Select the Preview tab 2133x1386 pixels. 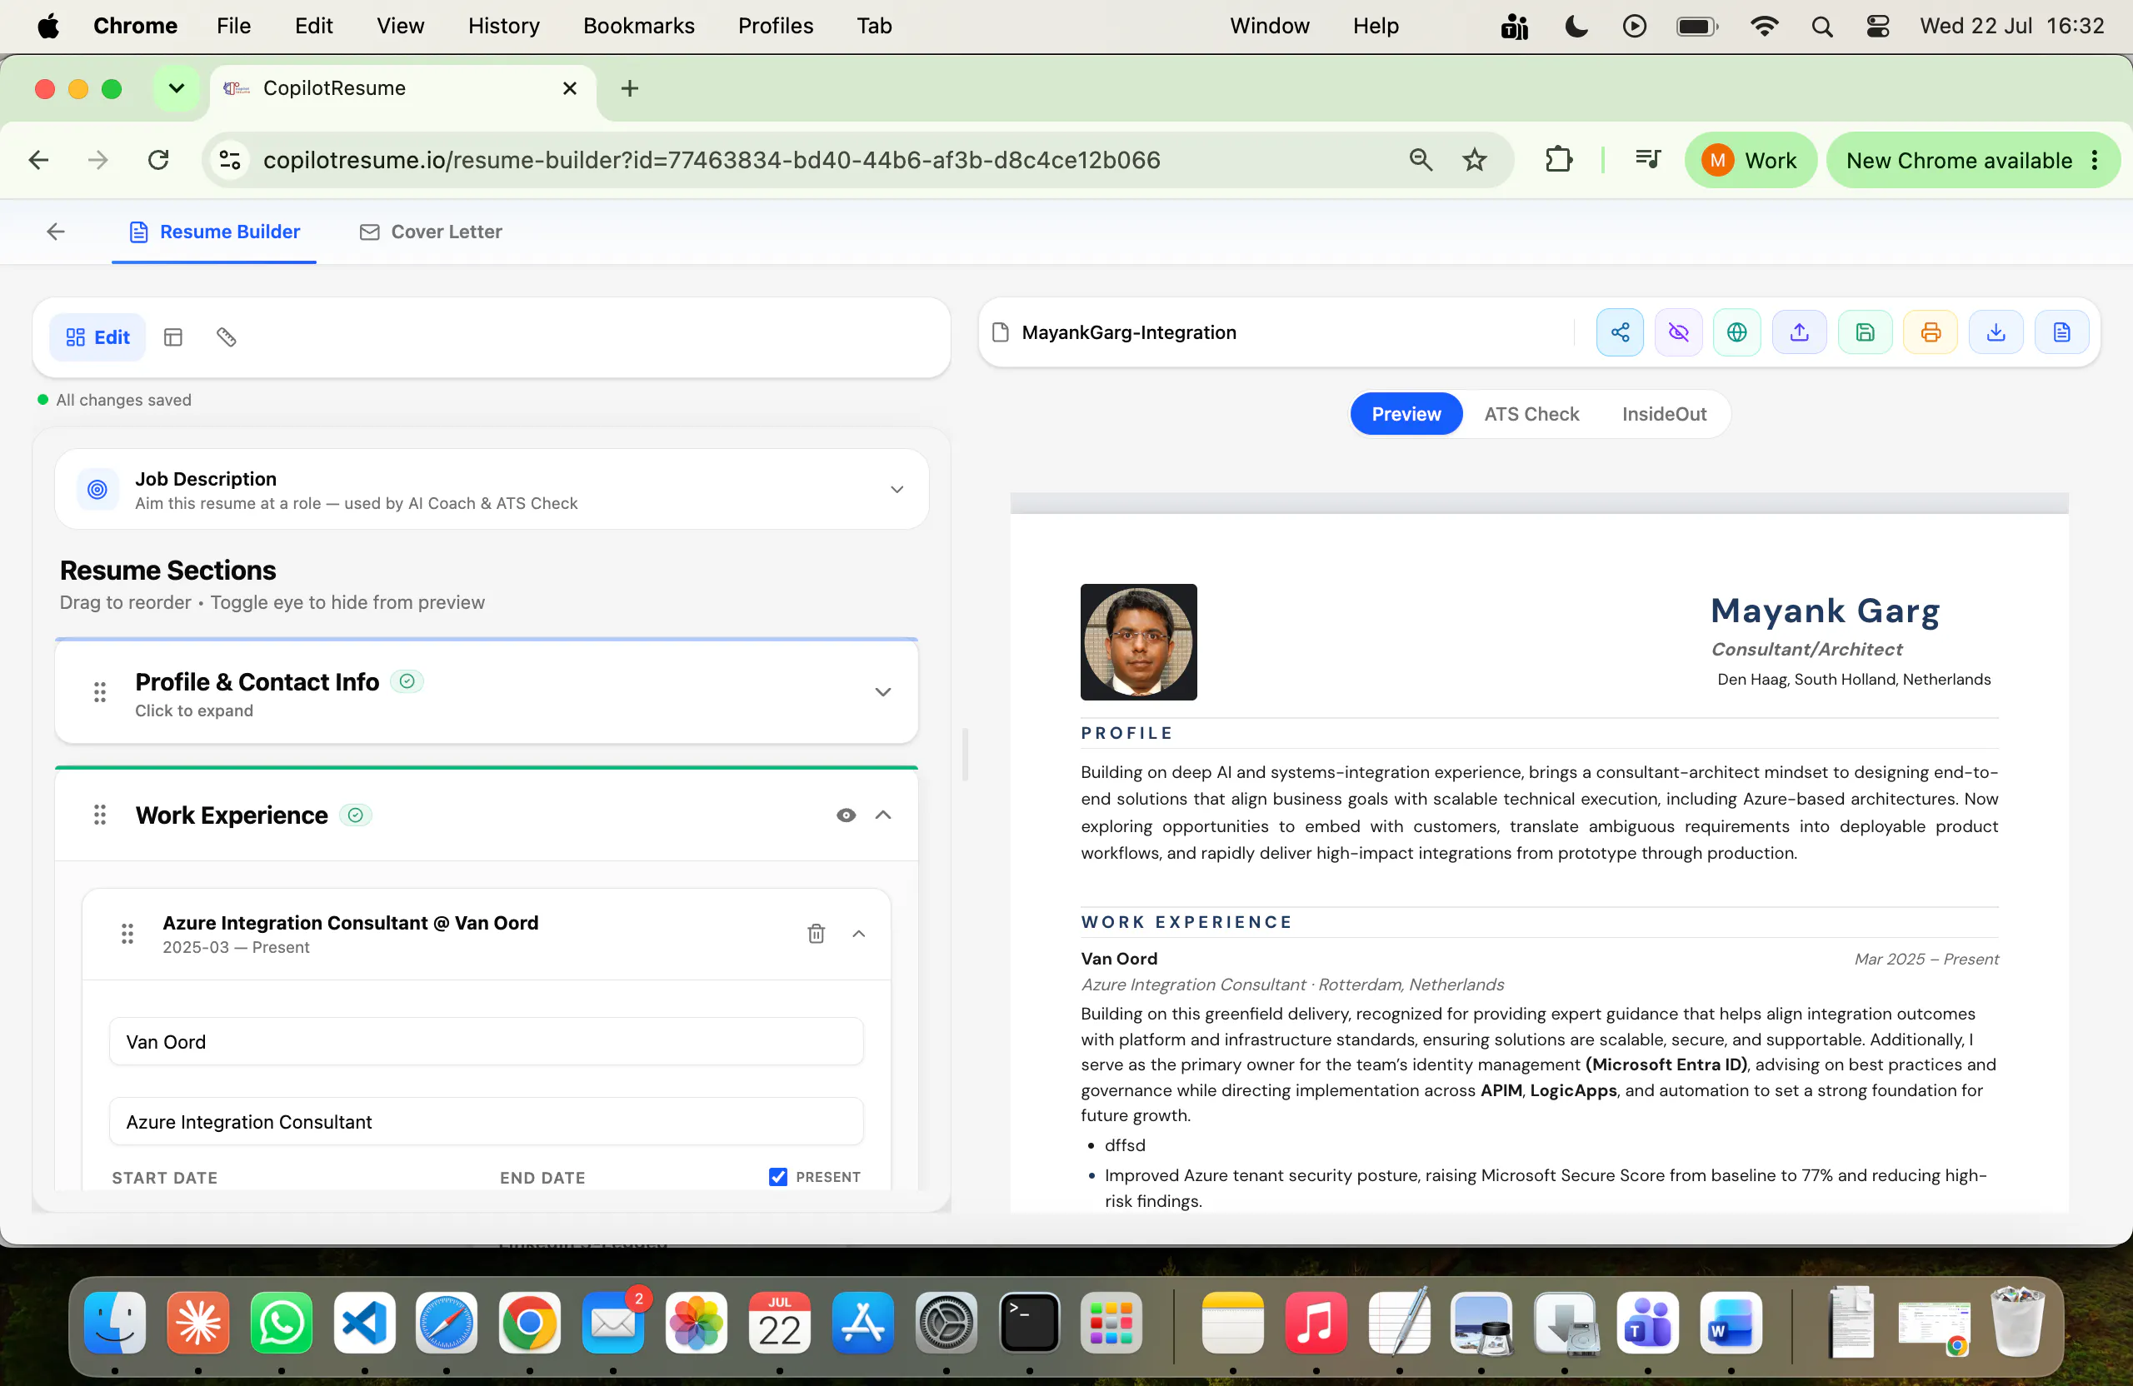1406,415
